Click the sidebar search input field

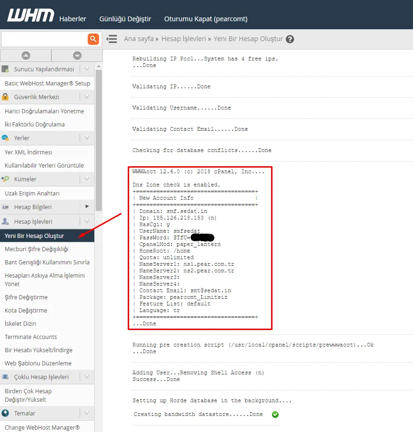coord(45,39)
